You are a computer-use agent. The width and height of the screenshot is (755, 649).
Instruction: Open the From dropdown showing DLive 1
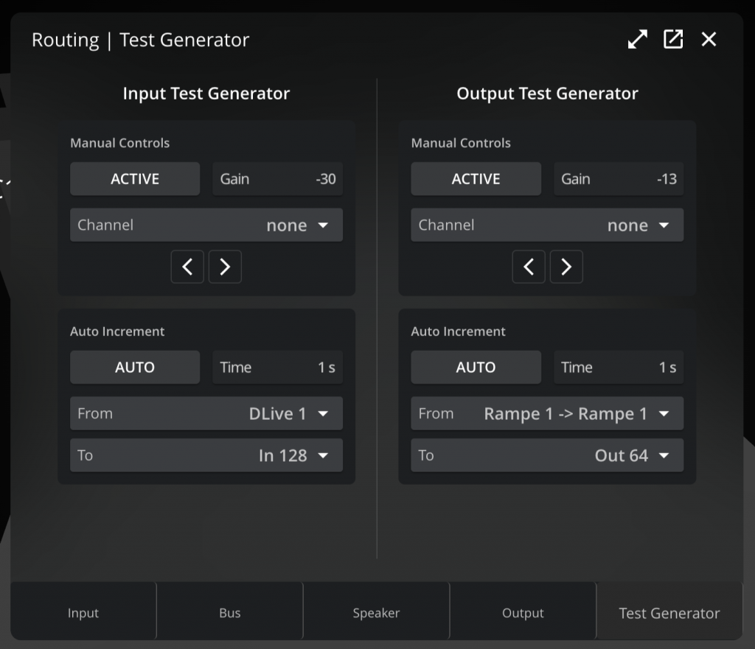point(206,413)
